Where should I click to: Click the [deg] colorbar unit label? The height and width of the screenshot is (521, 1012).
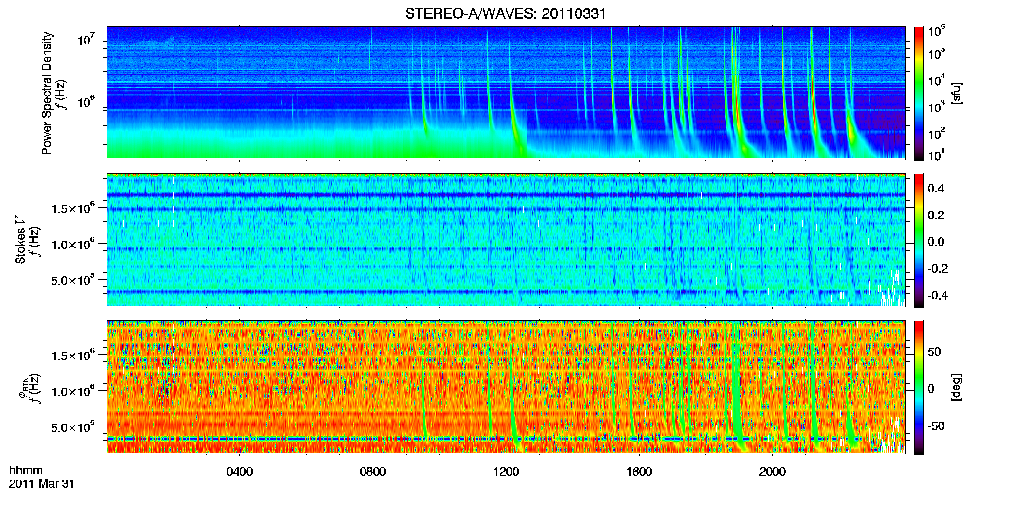pos(956,387)
